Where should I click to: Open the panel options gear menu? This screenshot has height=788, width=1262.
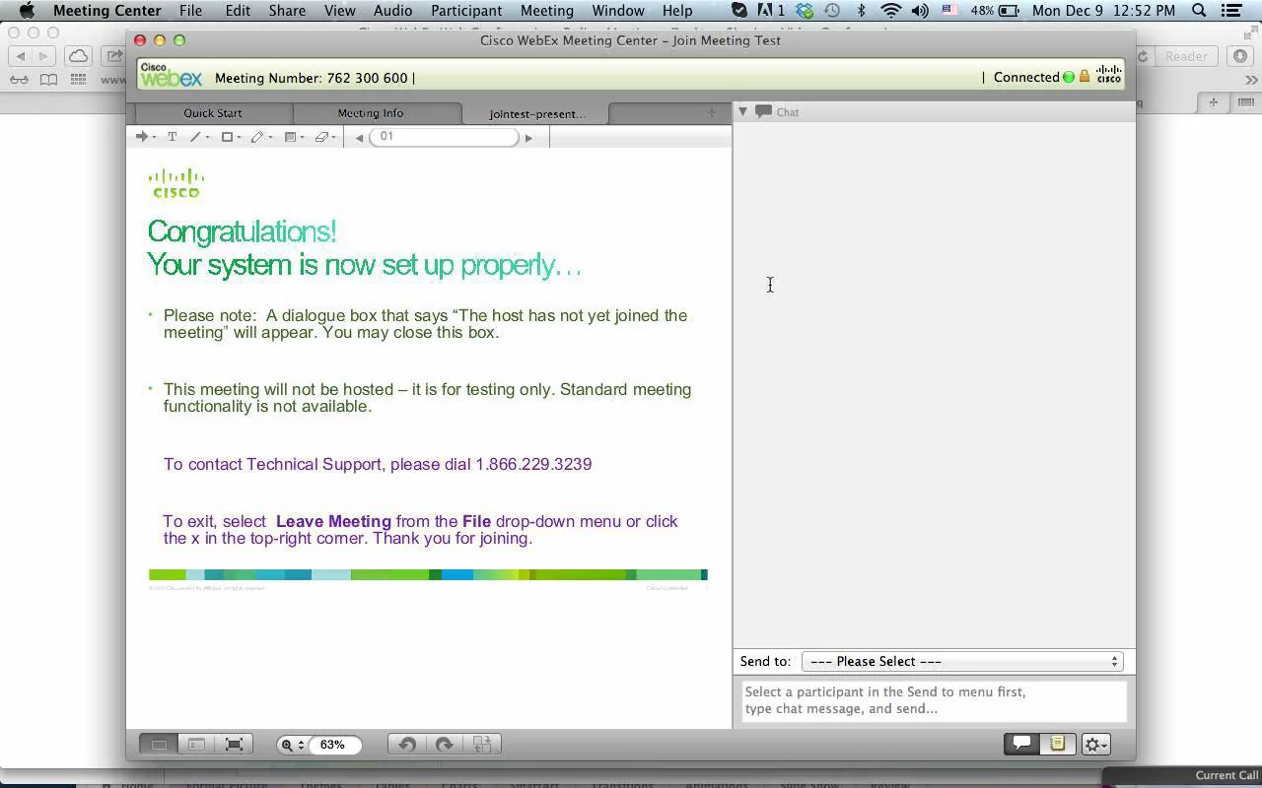pyautogui.click(x=1095, y=745)
